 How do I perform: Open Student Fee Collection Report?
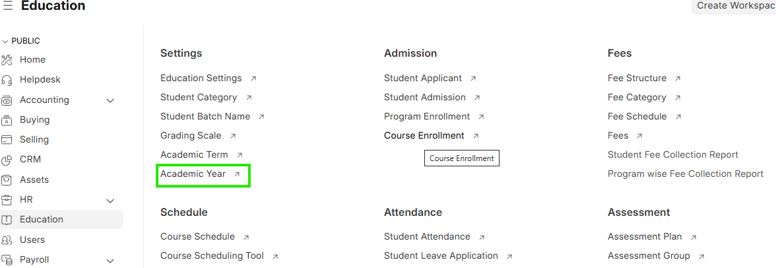[x=672, y=154]
